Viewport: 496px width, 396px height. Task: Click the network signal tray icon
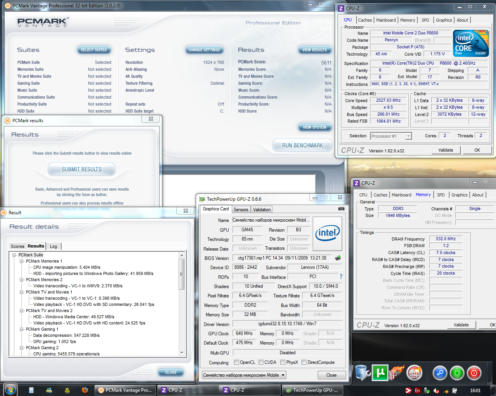click(x=445, y=391)
